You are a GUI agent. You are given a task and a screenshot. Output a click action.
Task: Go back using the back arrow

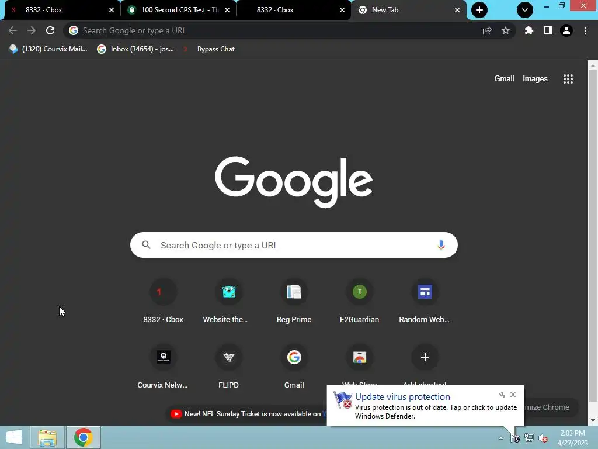click(x=13, y=30)
